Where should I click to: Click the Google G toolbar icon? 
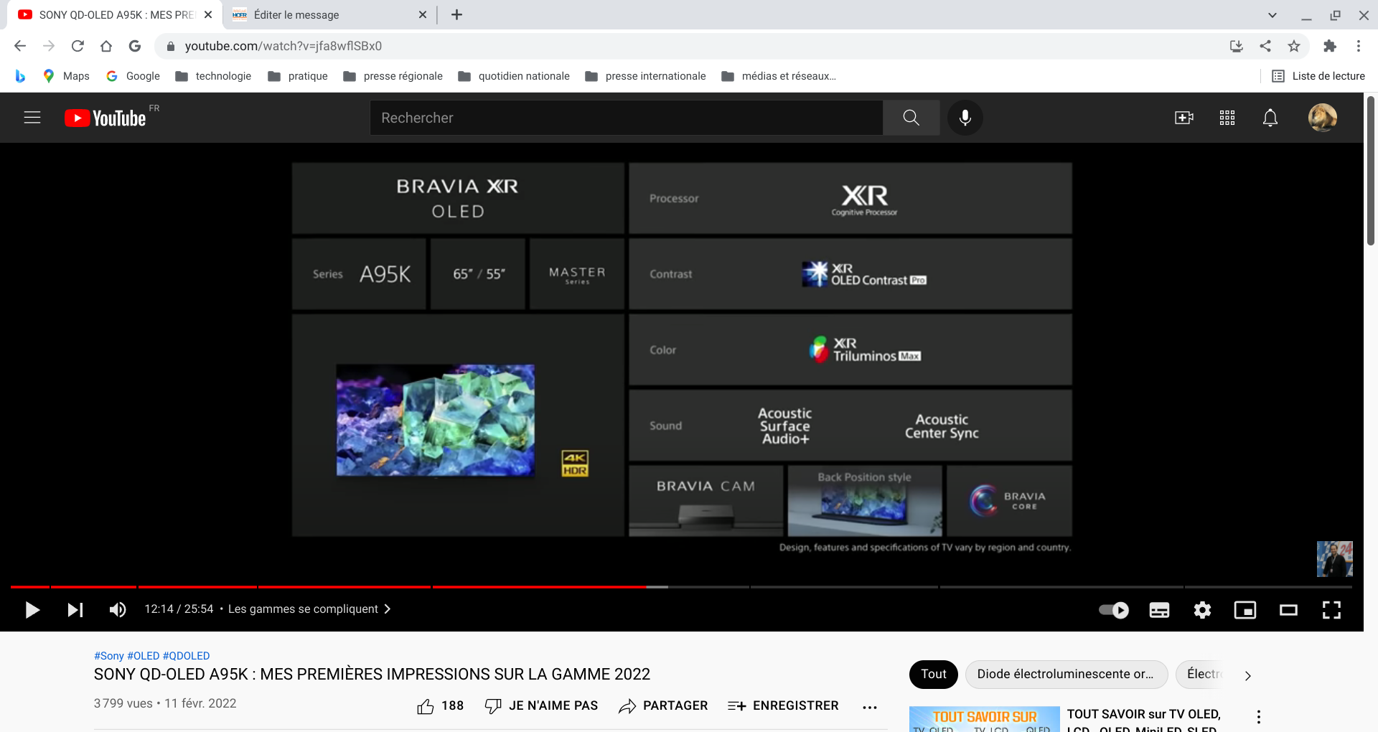(135, 46)
